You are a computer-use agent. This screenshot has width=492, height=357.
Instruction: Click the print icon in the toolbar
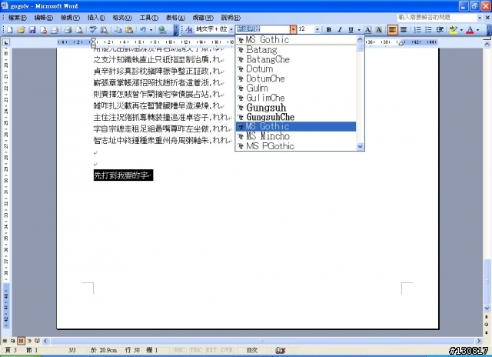pos(68,30)
